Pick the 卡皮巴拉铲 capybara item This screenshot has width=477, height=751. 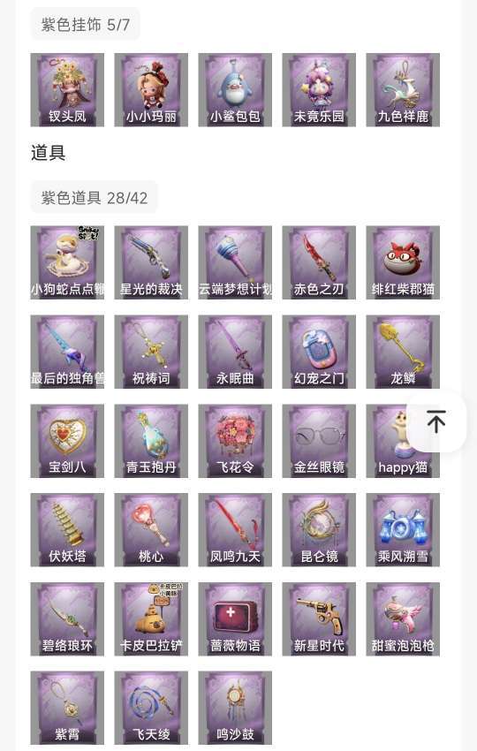tap(151, 619)
